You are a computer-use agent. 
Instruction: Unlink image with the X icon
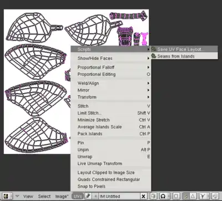tap(143, 196)
